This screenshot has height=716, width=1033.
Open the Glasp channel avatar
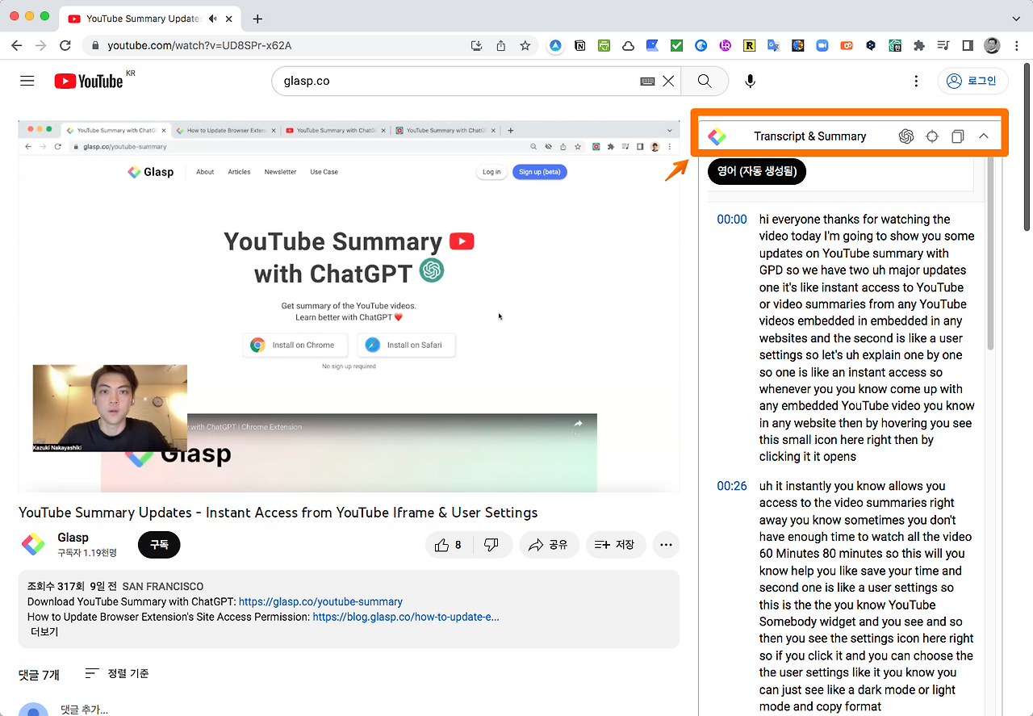33,545
